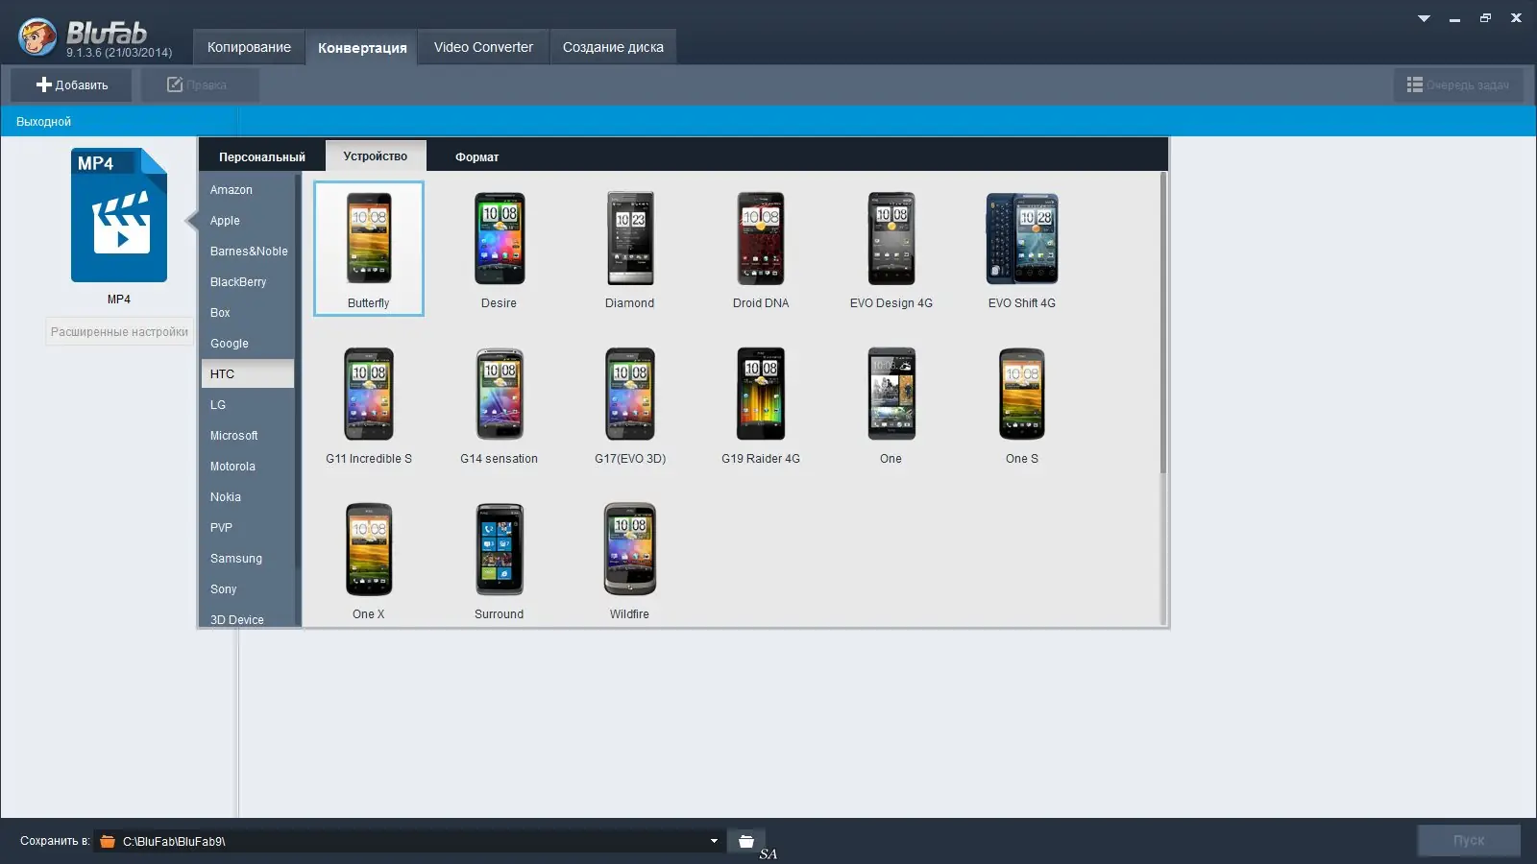The image size is (1537, 864).
Task: Select the Персональный profile tab
Action: (x=262, y=156)
